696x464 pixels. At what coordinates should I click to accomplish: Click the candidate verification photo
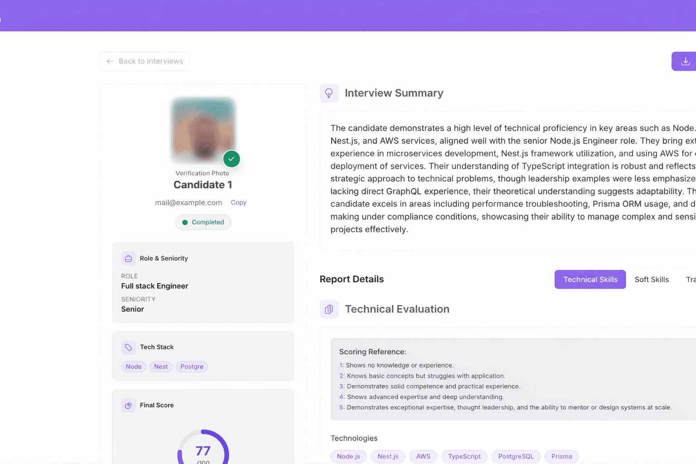203,130
